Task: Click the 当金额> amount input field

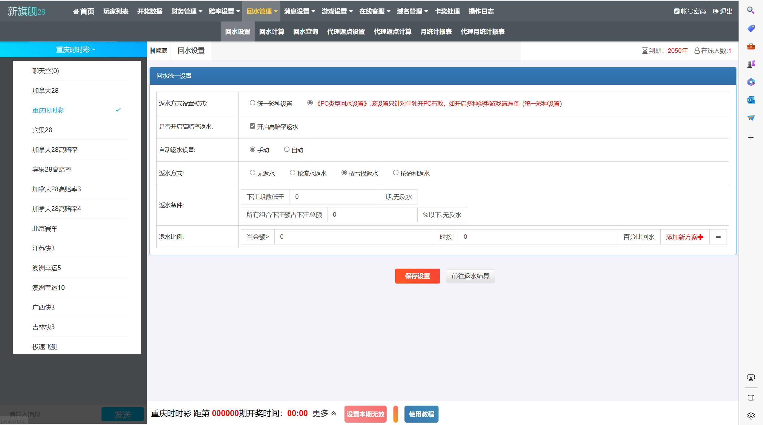Action: [354, 237]
